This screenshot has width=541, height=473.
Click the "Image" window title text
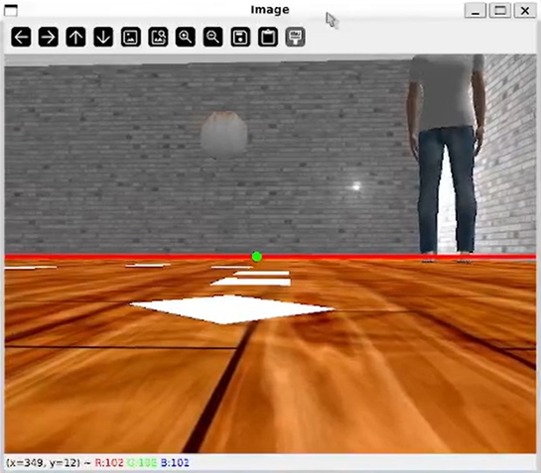point(270,10)
